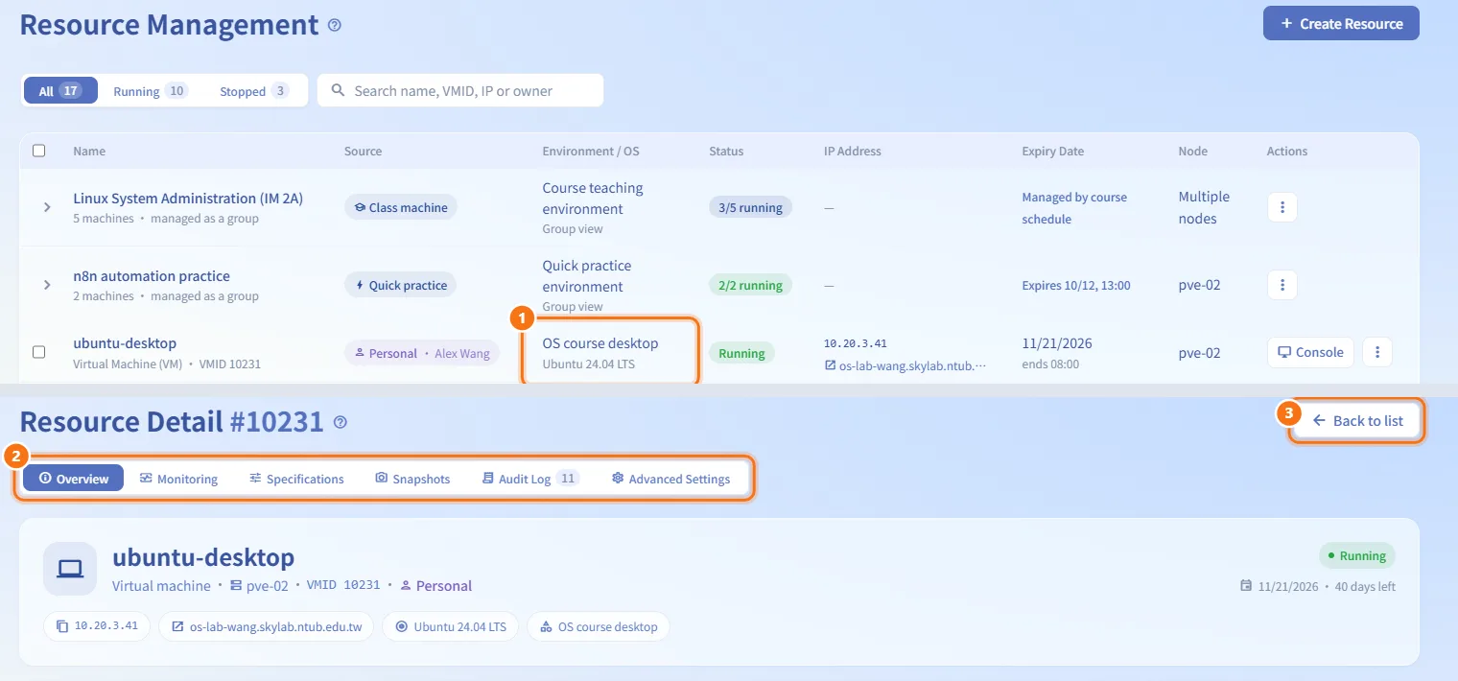Image resolution: width=1458 pixels, height=681 pixels.
Task: Open os-lab-wang.skylab.ntub.edu.tw chip link
Action: pyautogui.click(x=266, y=626)
